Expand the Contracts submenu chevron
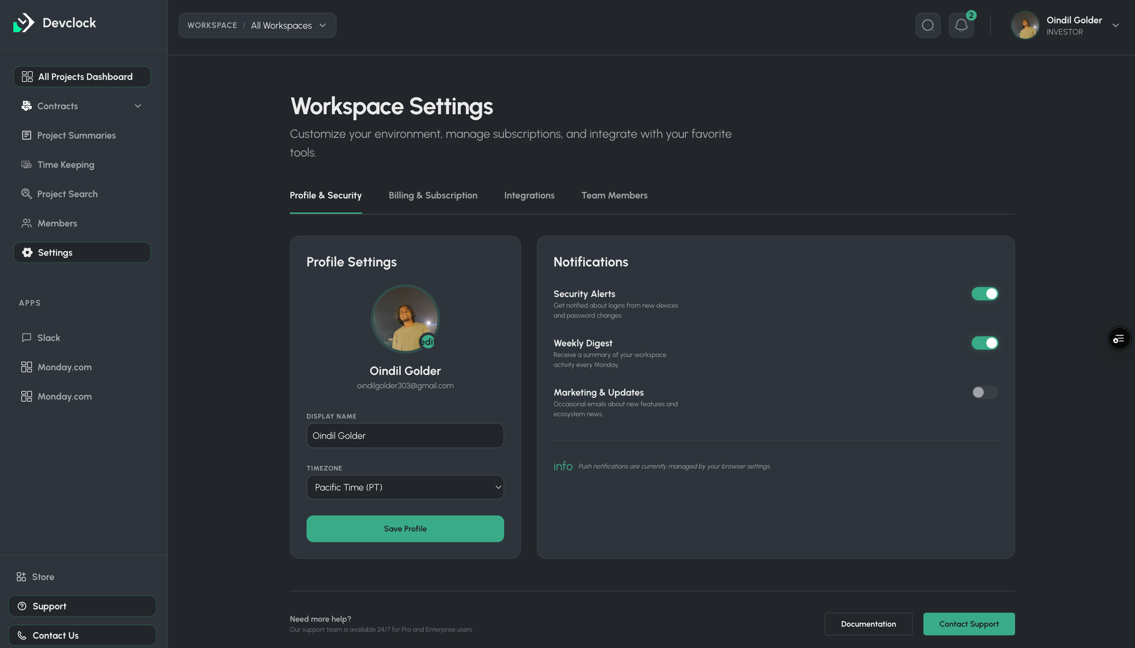 click(x=138, y=106)
